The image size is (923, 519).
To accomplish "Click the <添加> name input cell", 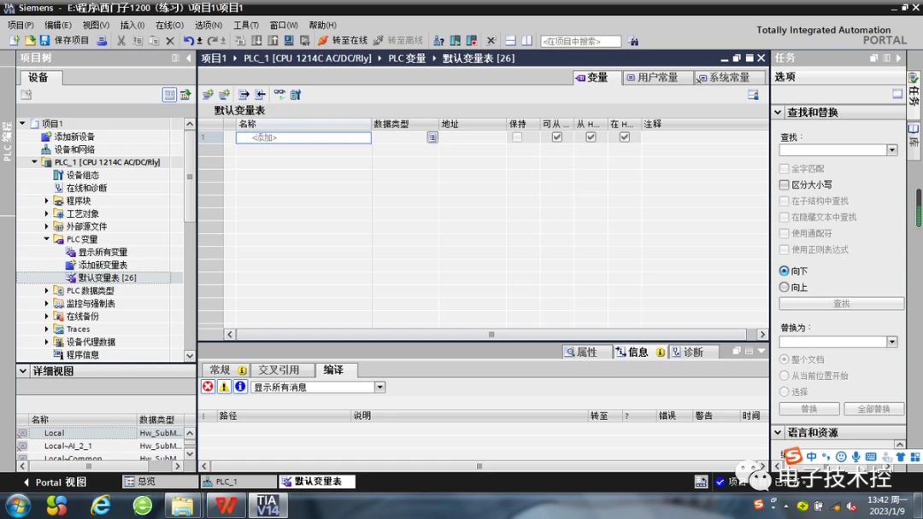I will [x=303, y=137].
